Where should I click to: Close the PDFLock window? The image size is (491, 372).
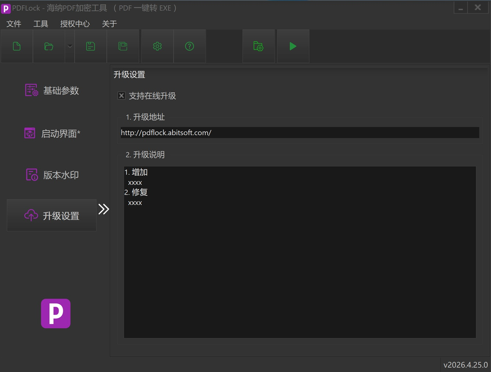coord(478,8)
